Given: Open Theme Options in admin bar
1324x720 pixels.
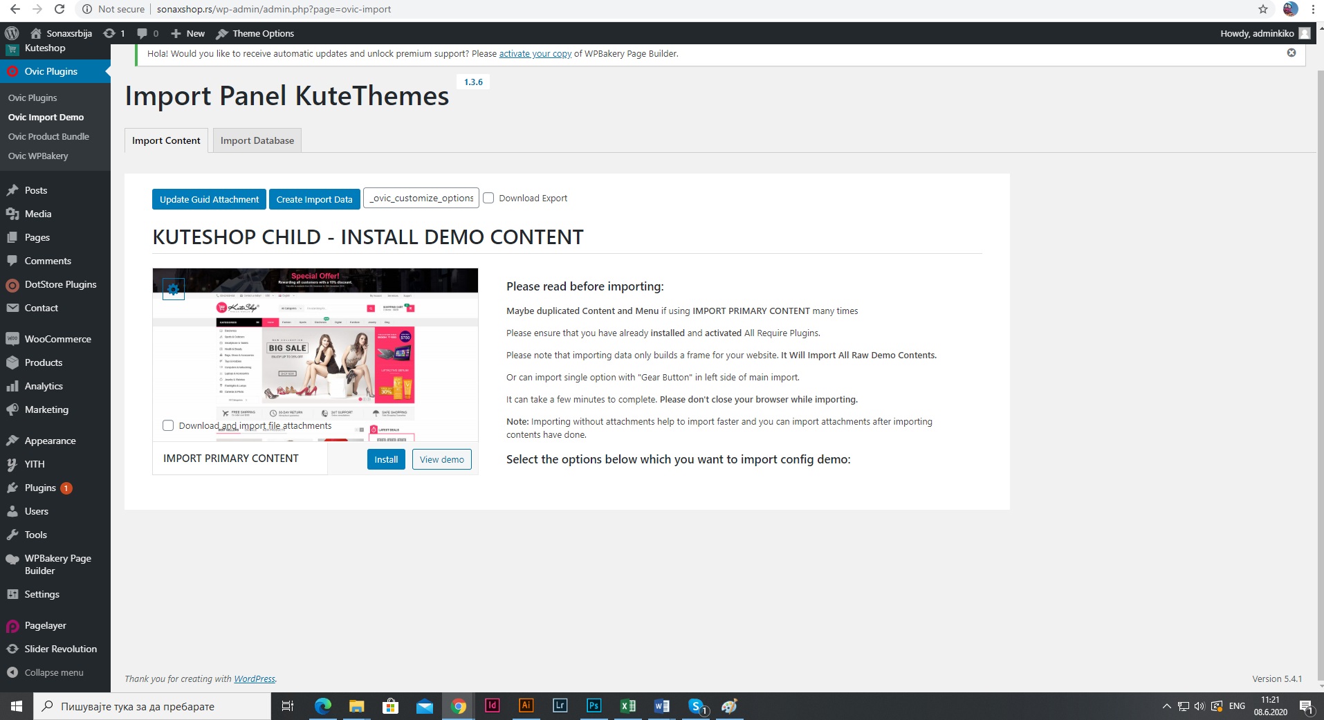Looking at the screenshot, I should 255,33.
